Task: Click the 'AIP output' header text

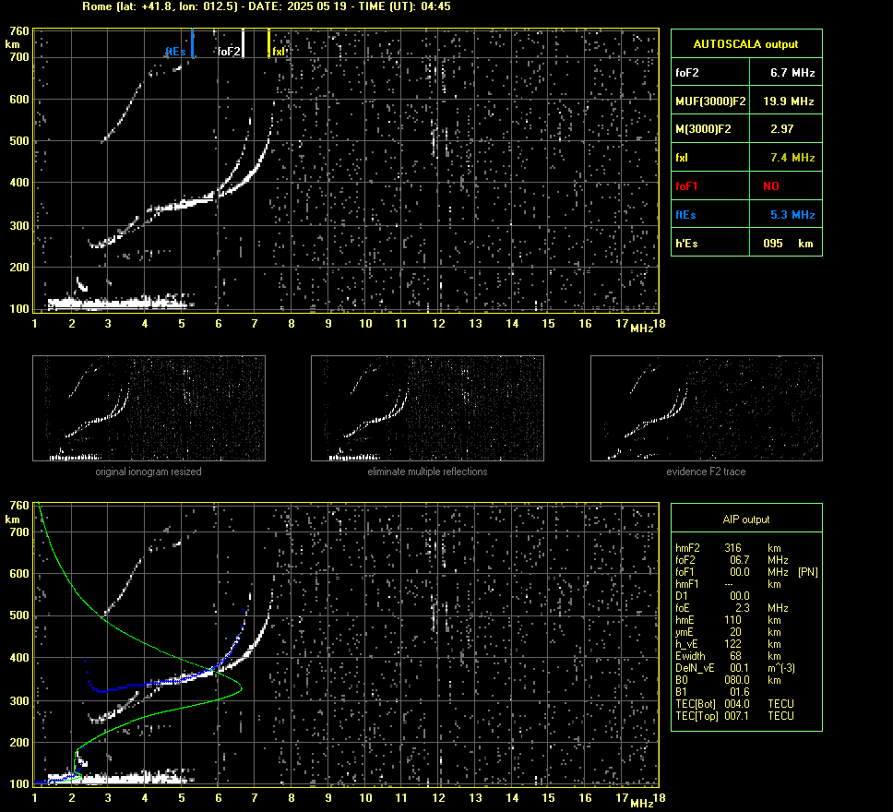Action: point(746,519)
